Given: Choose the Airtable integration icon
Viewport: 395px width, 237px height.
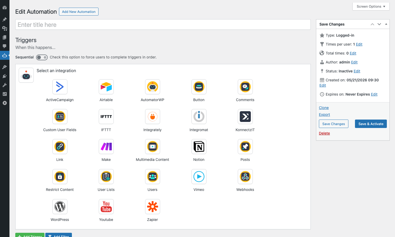Looking at the screenshot, I should 106,87.
